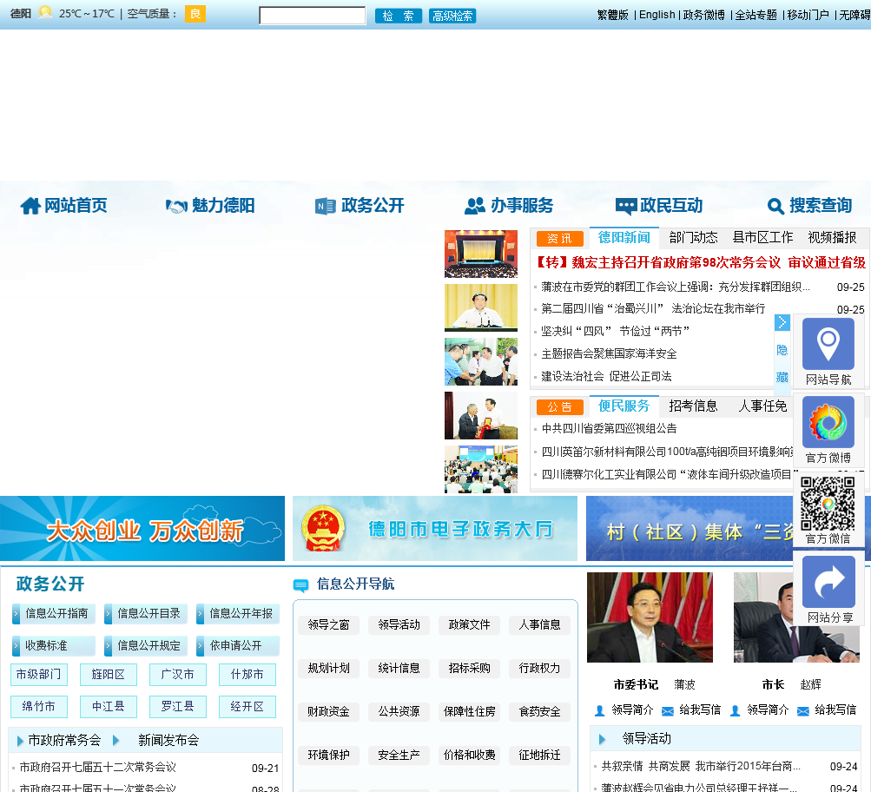Viewport: 871px width, 792px height.
Task: Click 领导之窗 in 信息公开导航
Action: [329, 624]
